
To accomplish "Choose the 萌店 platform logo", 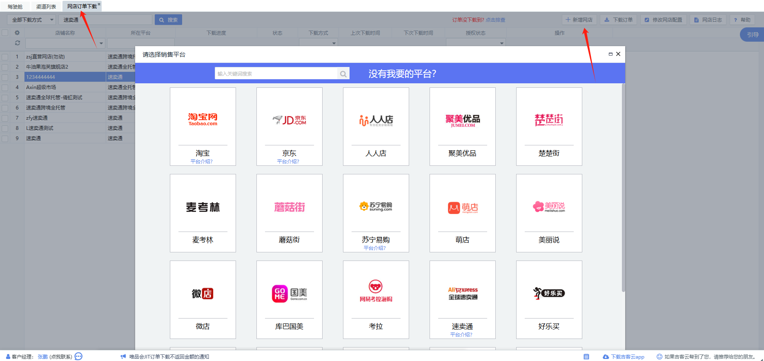I will (x=463, y=208).
